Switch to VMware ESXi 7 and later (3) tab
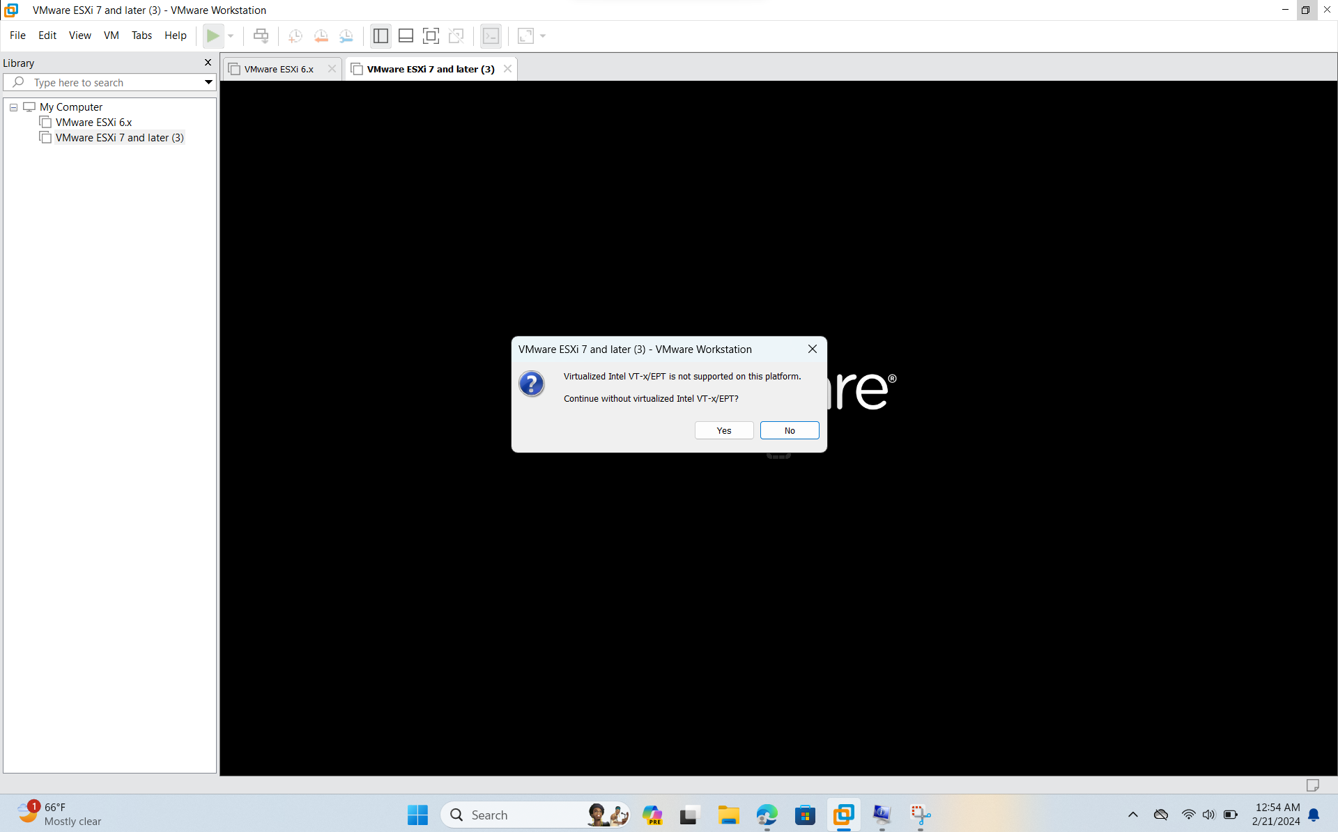 click(431, 69)
